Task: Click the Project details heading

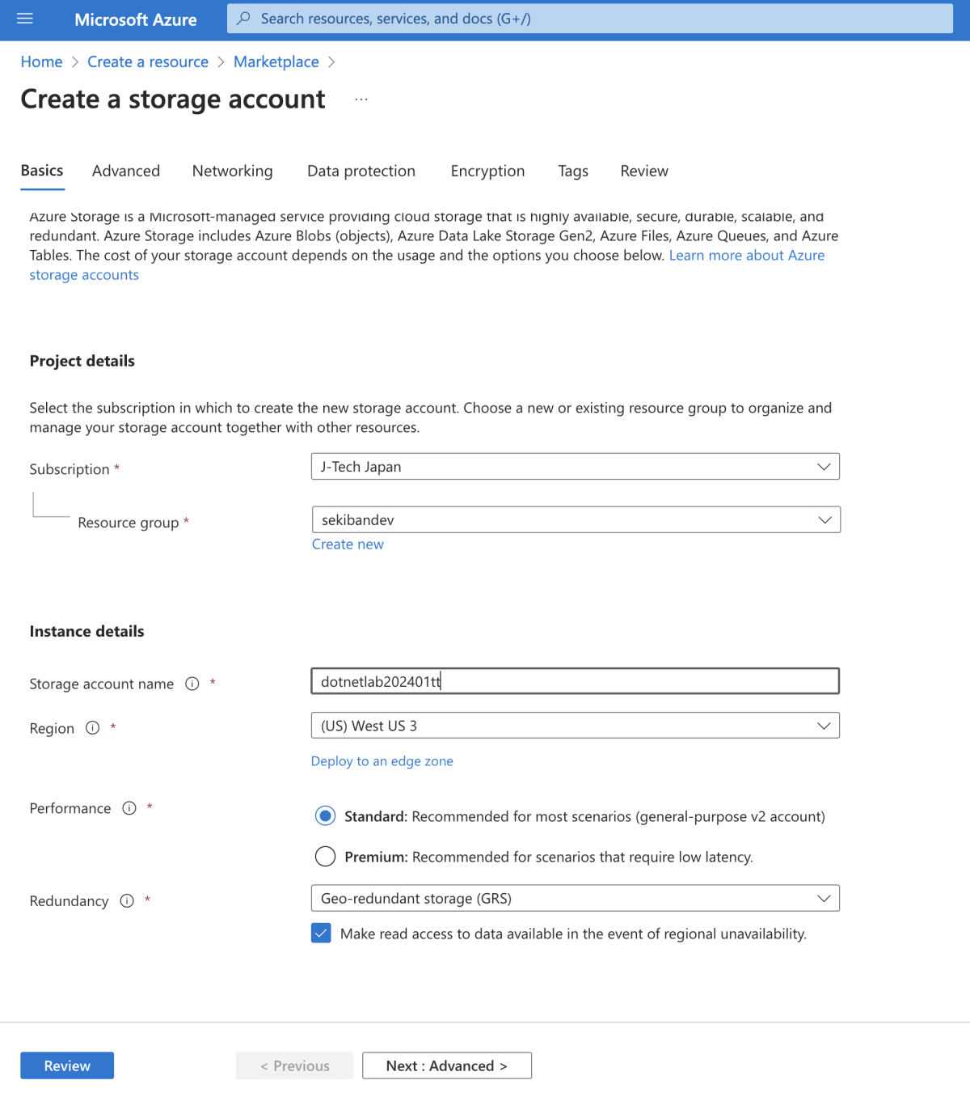Action: [82, 361]
